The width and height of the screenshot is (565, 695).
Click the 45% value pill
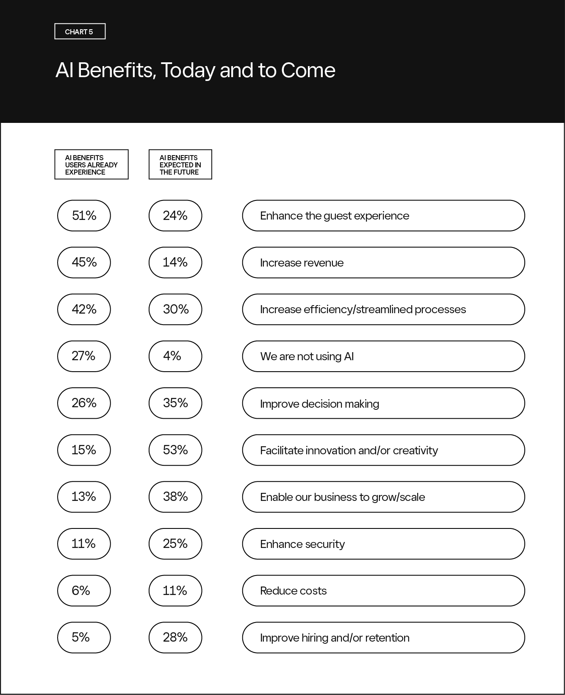84,263
